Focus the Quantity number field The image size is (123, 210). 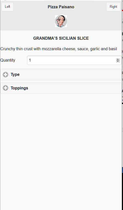(x=74, y=60)
